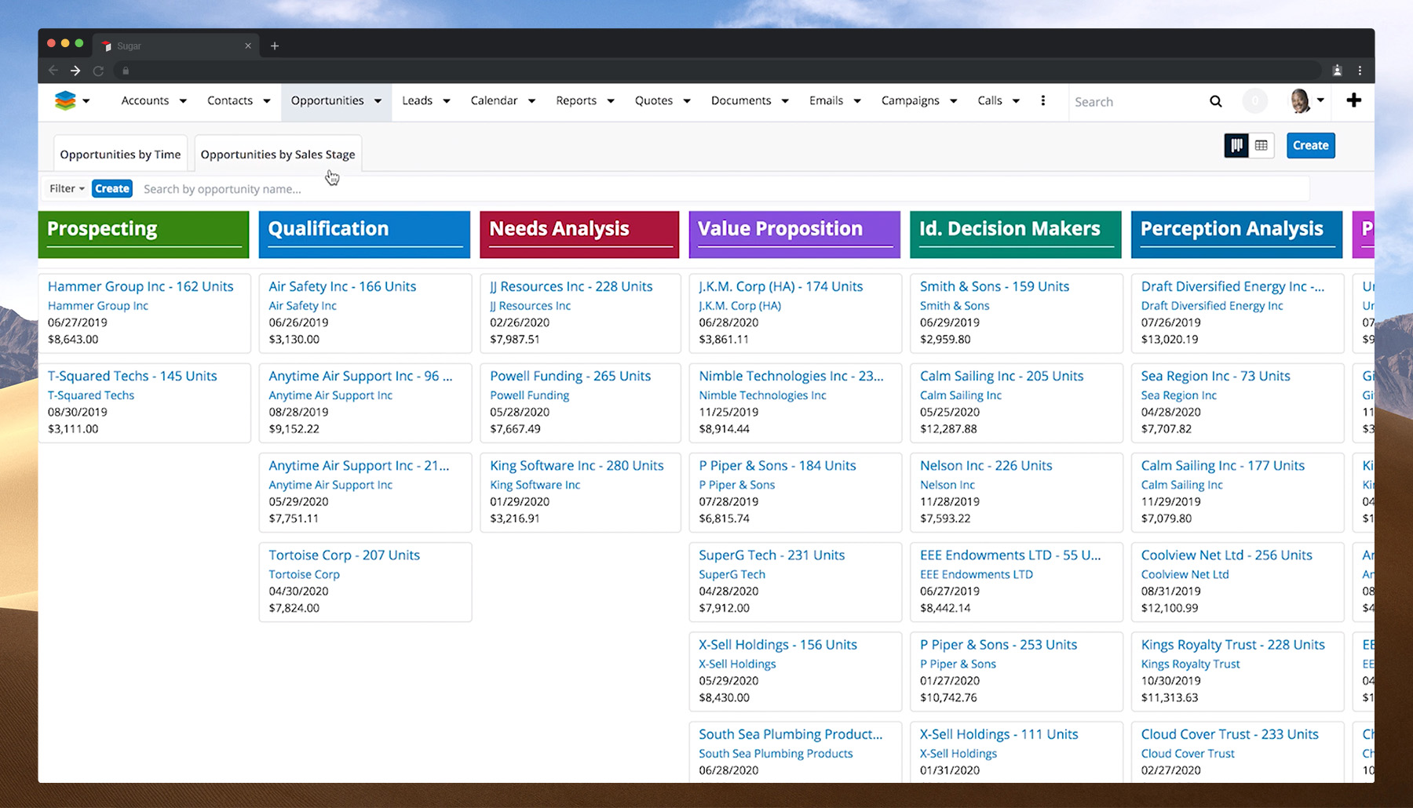The height and width of the screenshot is (808, 1413).
Task: Focus the Search by opportunity name field
Action: tap(722, 188)
